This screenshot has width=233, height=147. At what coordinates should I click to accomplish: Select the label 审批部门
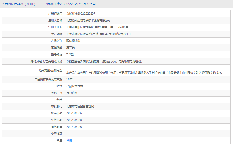pos(56,106)
